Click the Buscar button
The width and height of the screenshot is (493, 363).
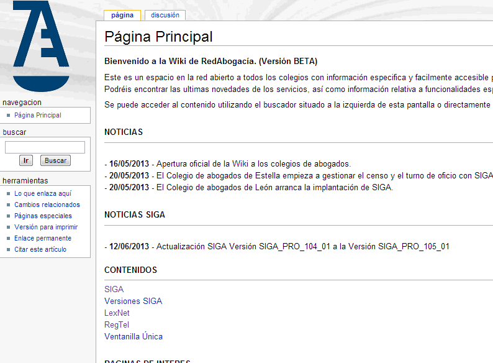coord(56,160)
